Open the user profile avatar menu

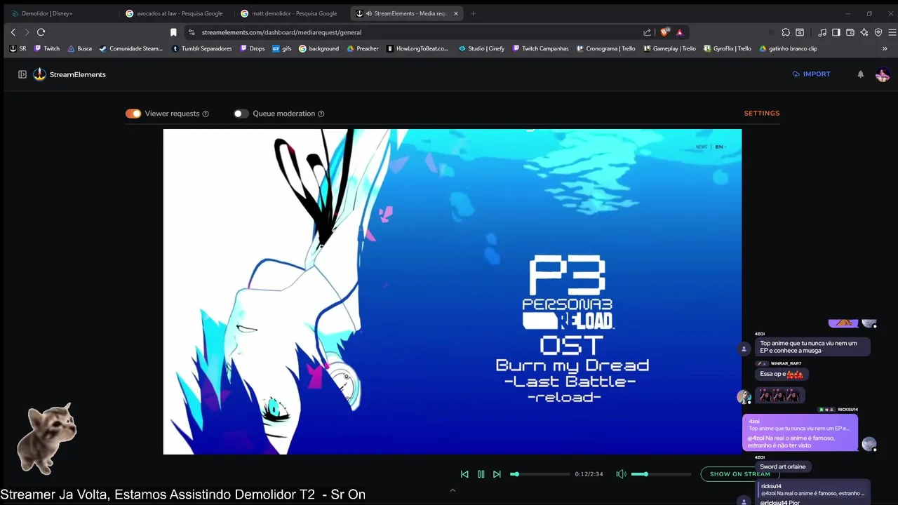pos(883,74)
